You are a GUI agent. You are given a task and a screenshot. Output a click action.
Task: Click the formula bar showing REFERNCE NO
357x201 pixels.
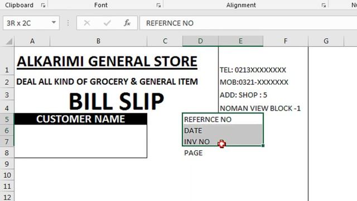click(248, 23)
